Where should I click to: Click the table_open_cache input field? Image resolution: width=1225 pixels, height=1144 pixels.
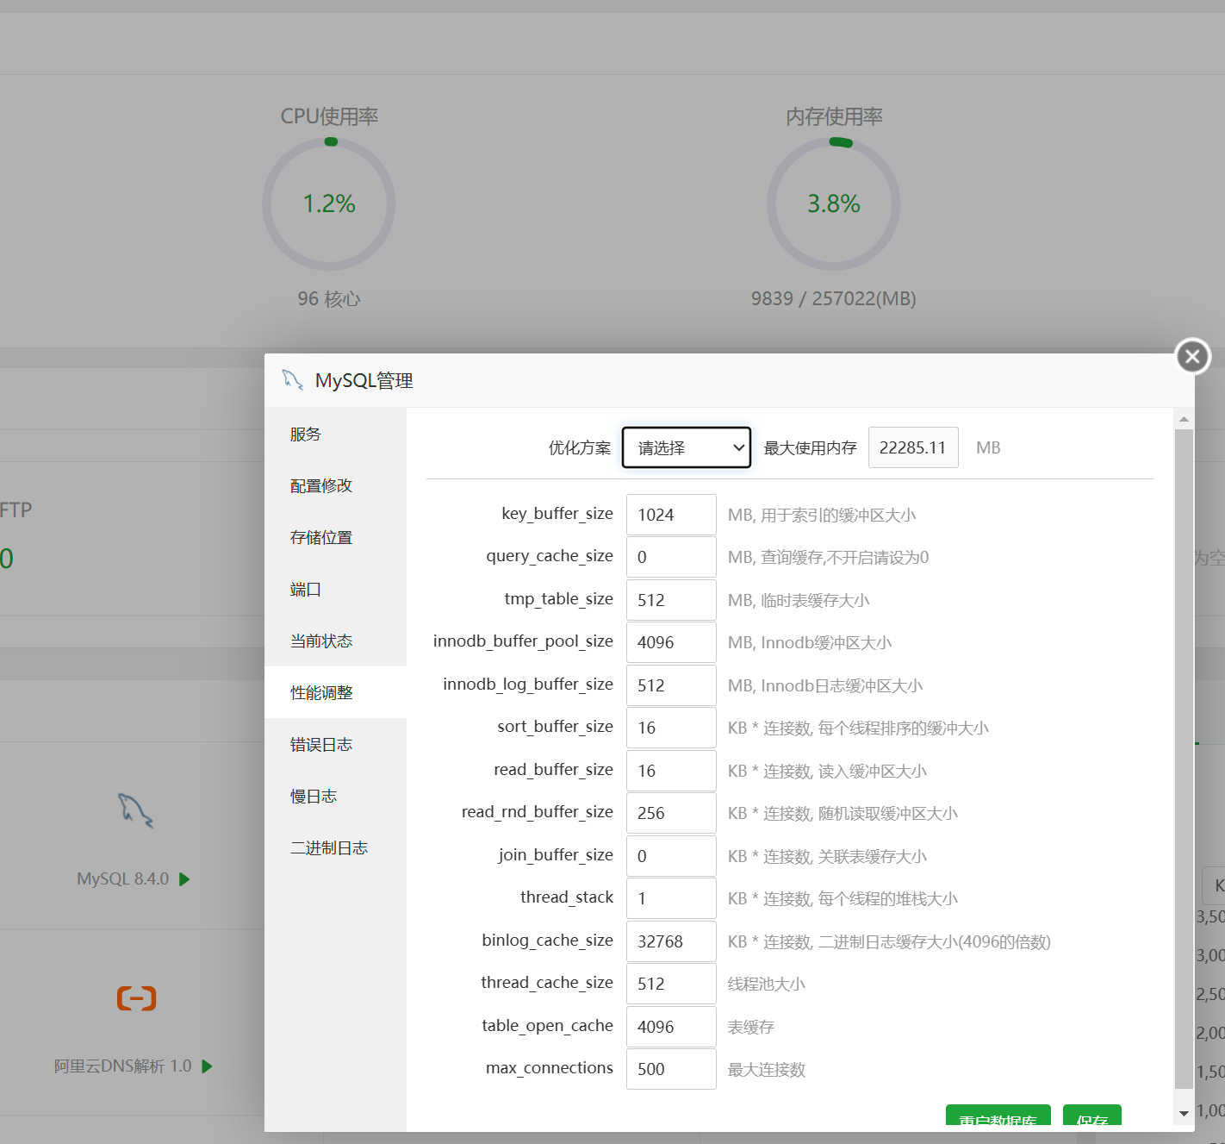click(671, 1027)
